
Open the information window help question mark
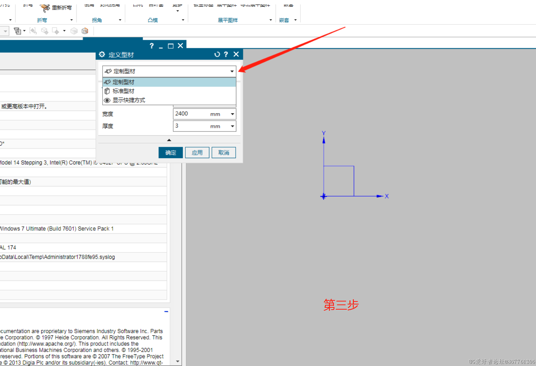click(x=152, y=46)
